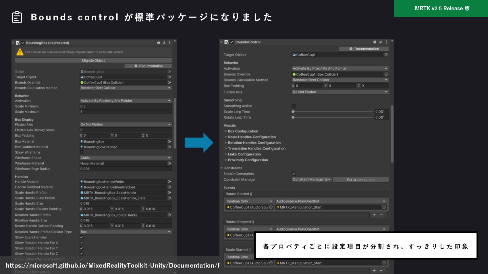Uncheck Show Rotation Handle For Z
Image resolution: width=488 pixels, height=274 pixels.
pos(82,254)
